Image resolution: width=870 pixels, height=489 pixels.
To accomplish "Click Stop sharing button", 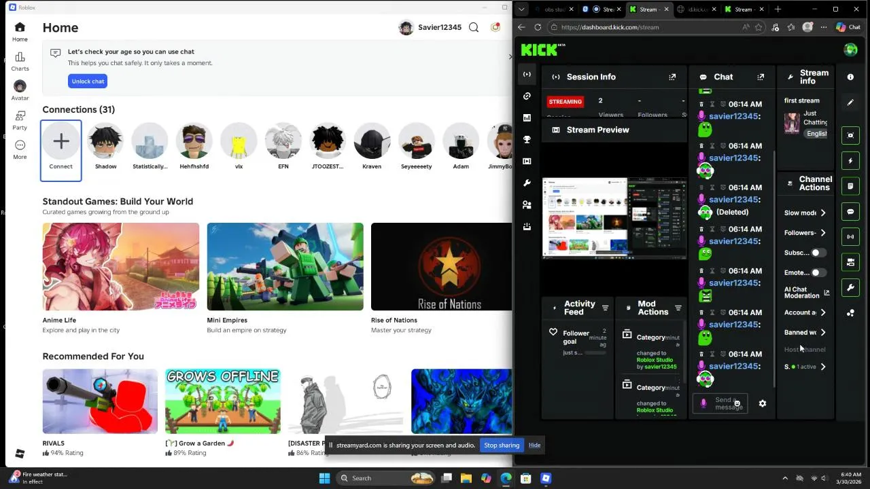I will click(502, 446).
